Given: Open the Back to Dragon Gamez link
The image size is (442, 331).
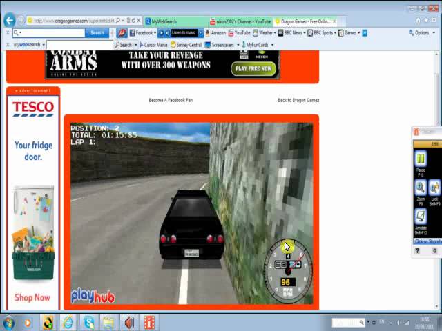Looking at the screenshot, I should [298, 100].
